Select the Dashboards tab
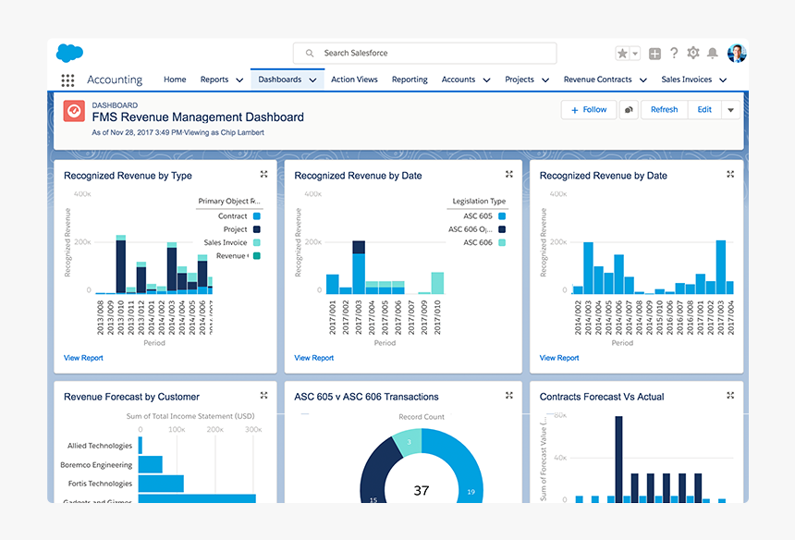The height and width of the screenshot is (540, 795). click(280, 80)
